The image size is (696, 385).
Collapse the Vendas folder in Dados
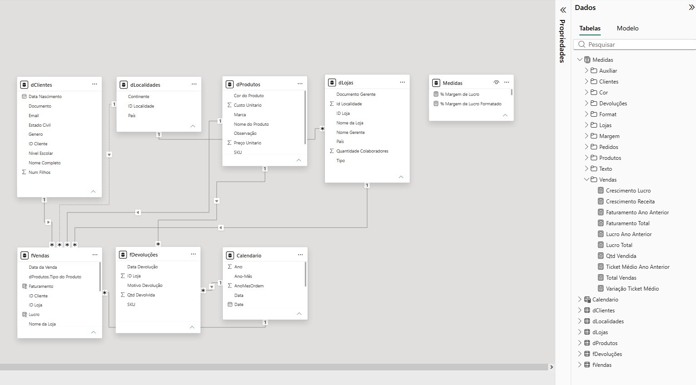(x=587, y=180)
